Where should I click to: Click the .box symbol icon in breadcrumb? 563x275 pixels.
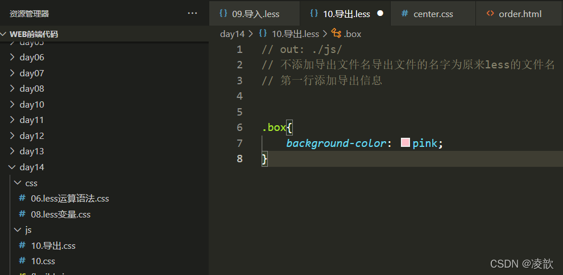(336, 34)
